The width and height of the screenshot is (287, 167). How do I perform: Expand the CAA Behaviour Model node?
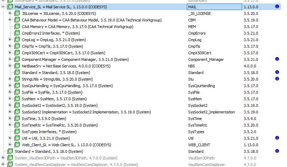(10, 20)
